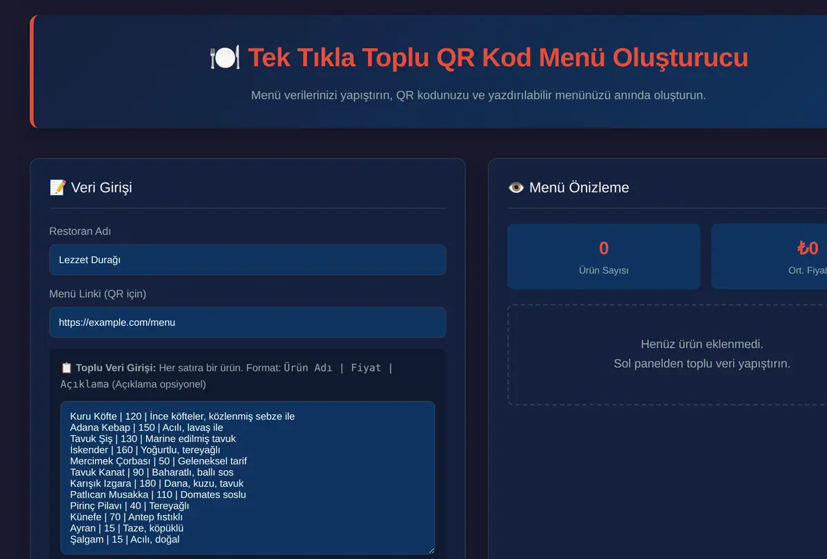Click the 'İskender | 160' line

coord(145,449)
